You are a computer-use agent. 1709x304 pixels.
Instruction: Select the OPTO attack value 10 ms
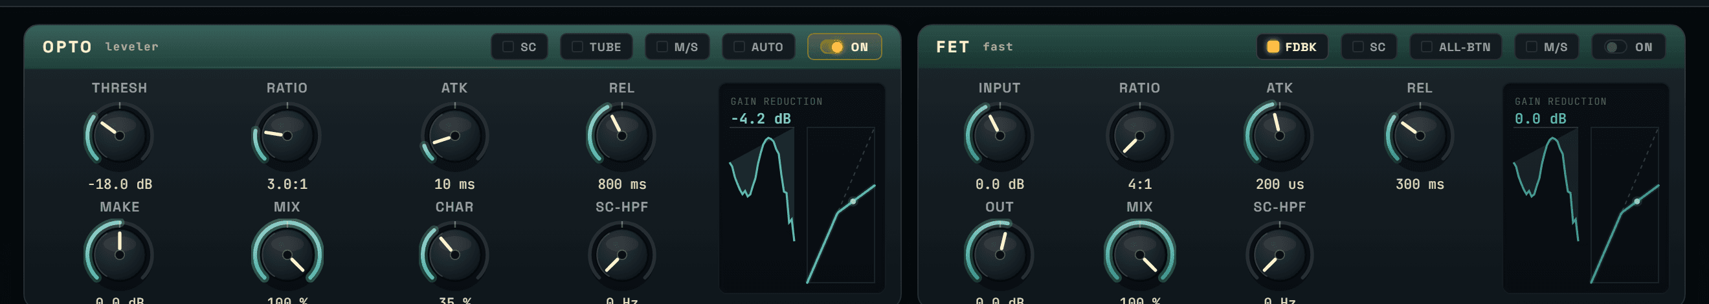pos(454,184)
